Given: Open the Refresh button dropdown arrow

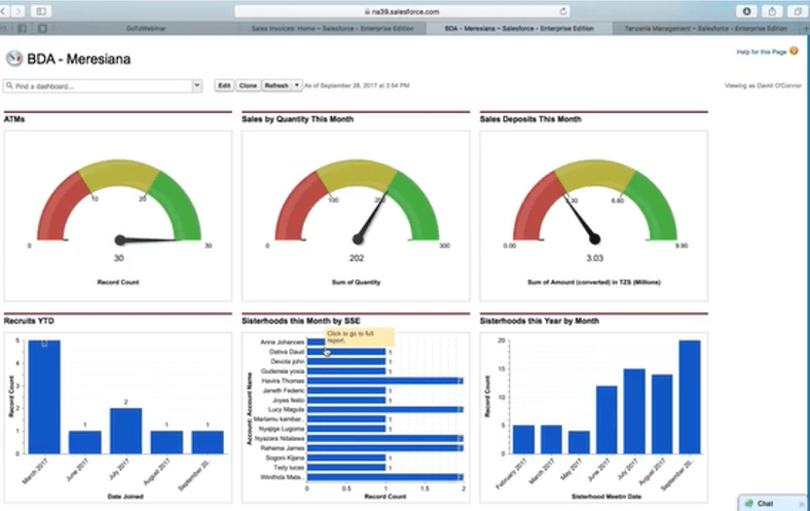Looking at the screenshot, I should 297,86.
